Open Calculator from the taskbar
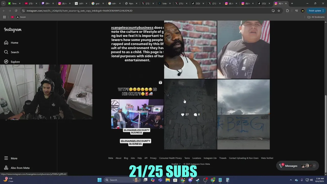The height and width of the screenshot is (184, 327). [x=228, y=180]
